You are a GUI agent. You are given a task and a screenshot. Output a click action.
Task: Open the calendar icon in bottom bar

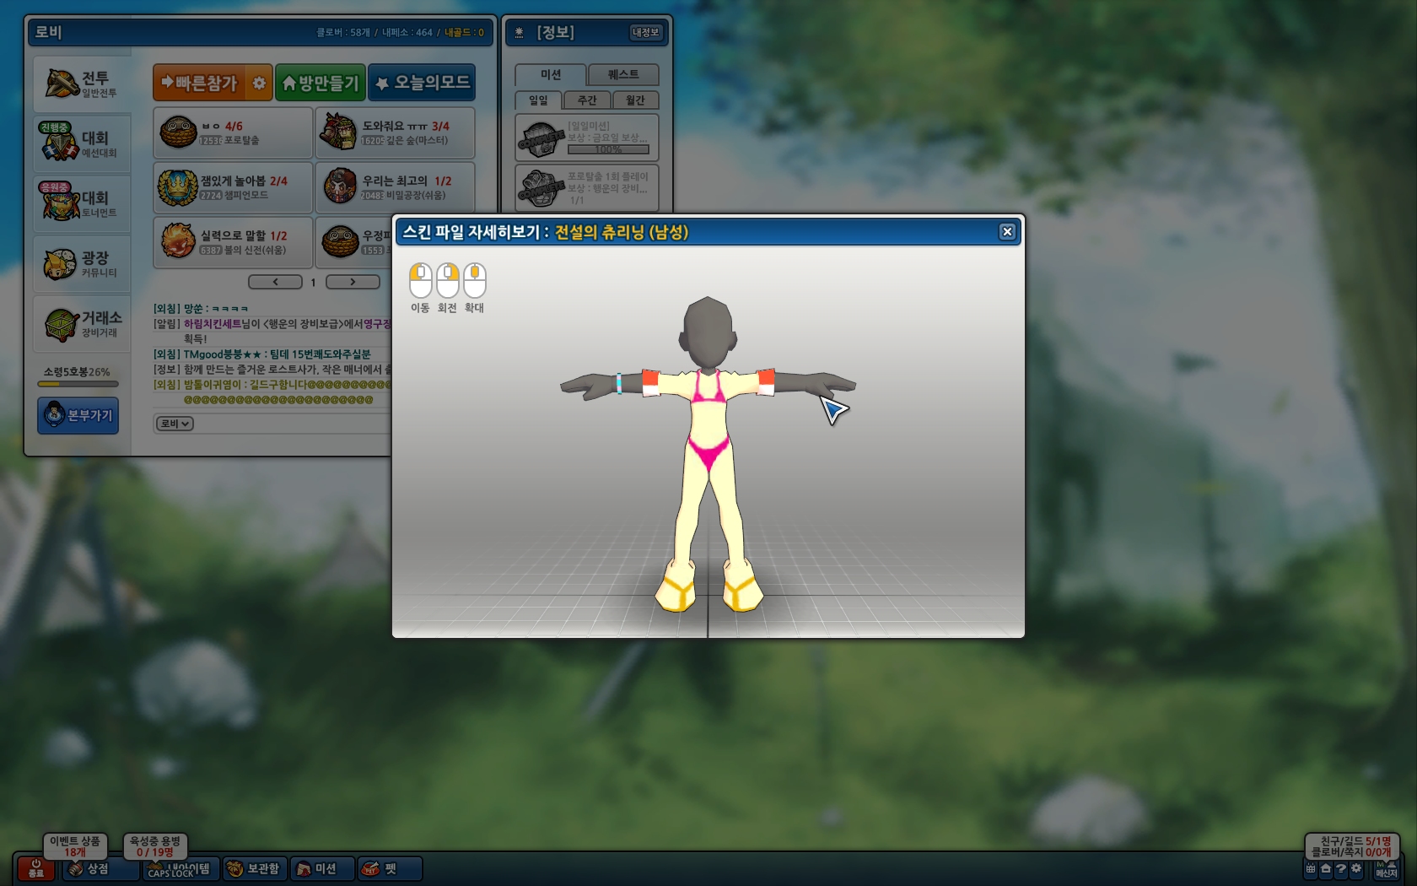1311,868
